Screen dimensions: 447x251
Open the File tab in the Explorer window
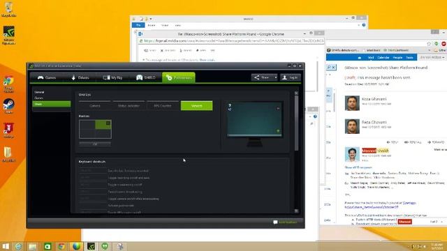pyautogui.click(x=138, y=25)
